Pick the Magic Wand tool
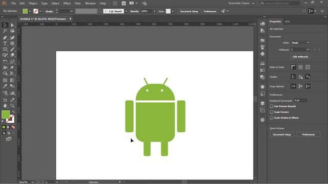The height and width of the screenshot is (184, 328). coord(5,31)
